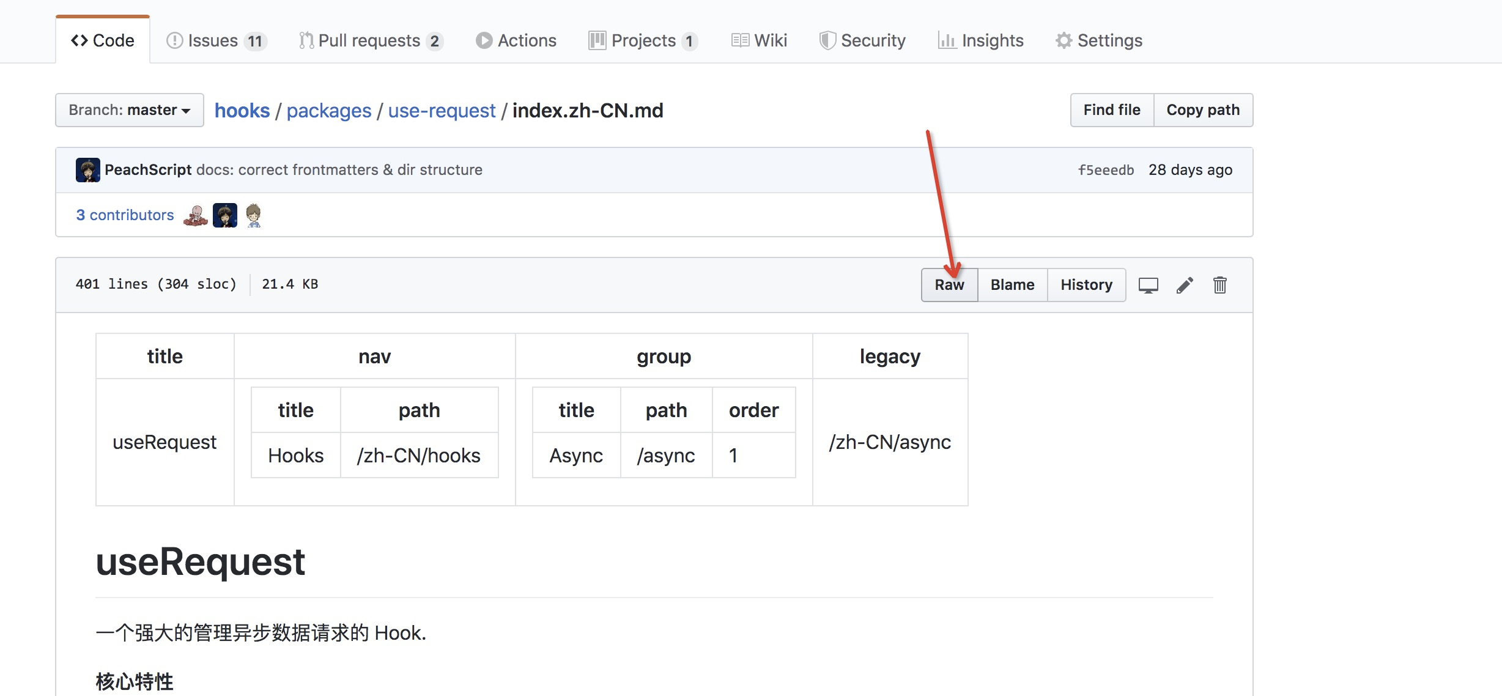This screenshot has height=696, width=1502.
Task: Click the hooks breadcrumb link
Action: (x=242, y=111)
